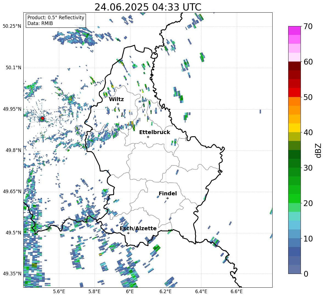
Task: Click the dark maroon swatch below 60 dBZ
Action: tap(294, 66)
